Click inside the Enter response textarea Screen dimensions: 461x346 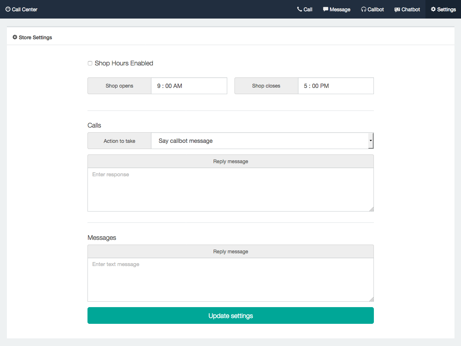tap(230, 189)
